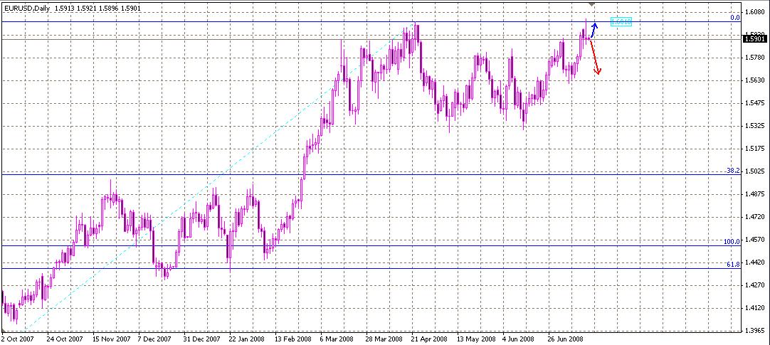
Task: Click the current price tag 1.5901
Action: (x=755, y=39)
